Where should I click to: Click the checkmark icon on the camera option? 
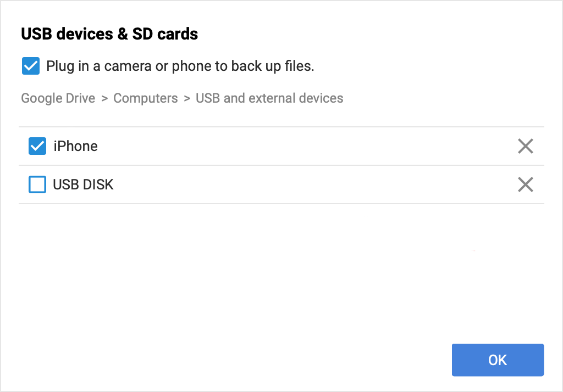pyautogui.click(x=30, y=66)
